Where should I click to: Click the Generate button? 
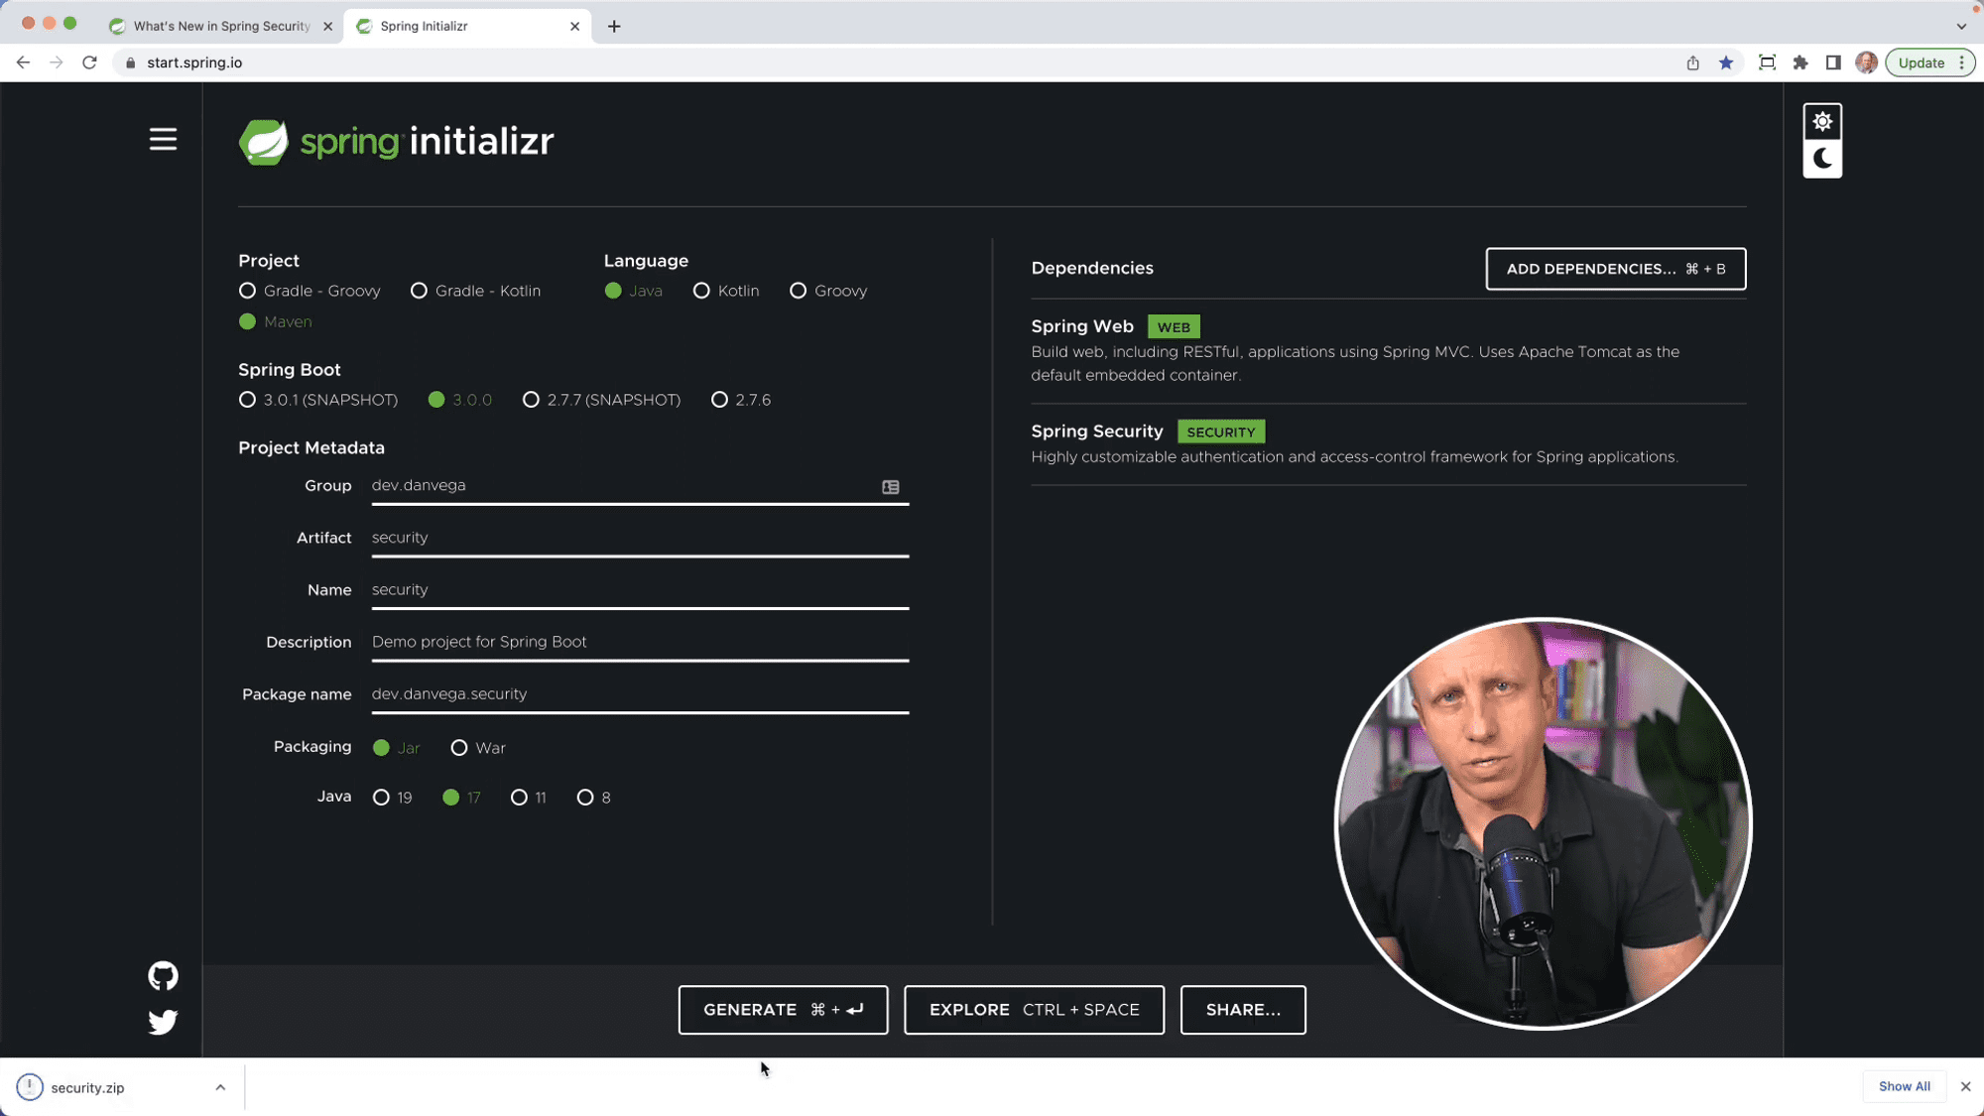[783, 1010]
